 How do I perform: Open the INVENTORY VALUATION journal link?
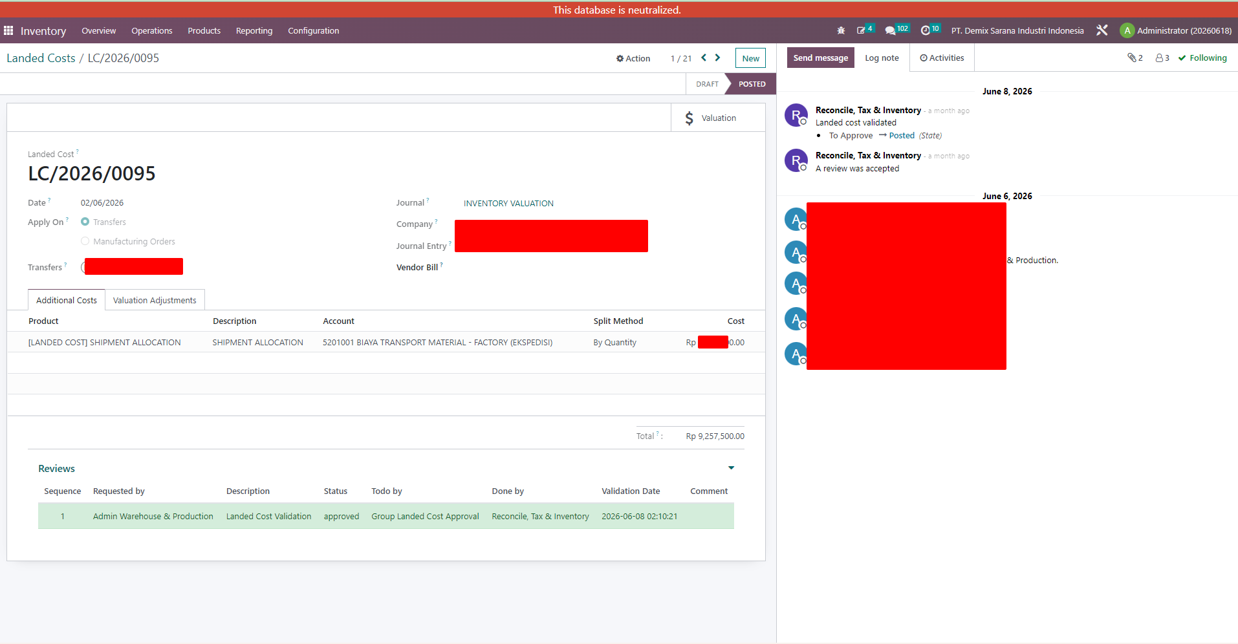tap(508, 203)
